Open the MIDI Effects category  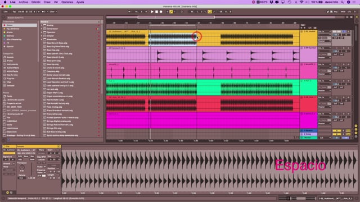click(12, 71)
